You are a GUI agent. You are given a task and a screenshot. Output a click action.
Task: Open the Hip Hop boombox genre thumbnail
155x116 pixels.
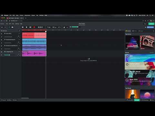[x=148, y=43]
